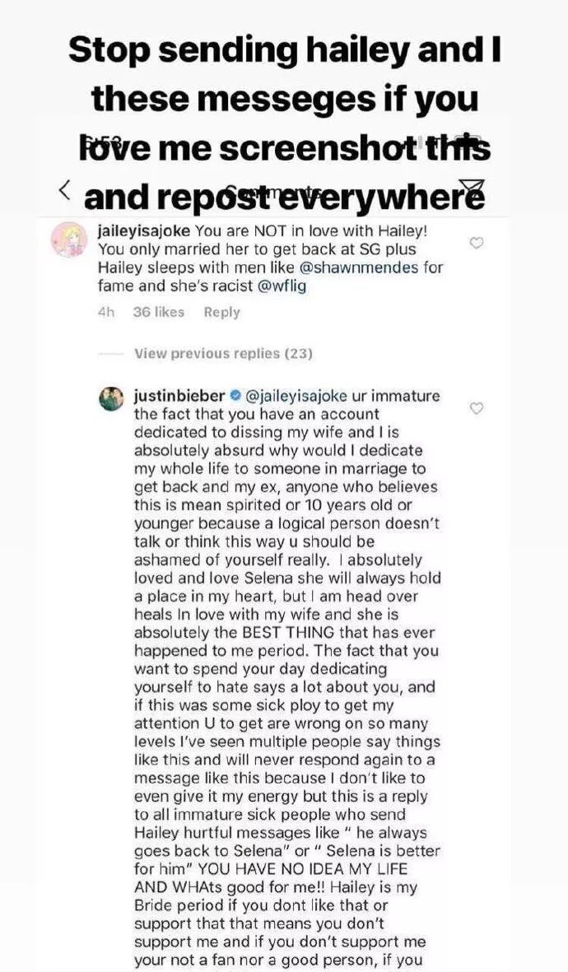Image resolution: width=568 pixels, height=972 pixels.
Task: Tap the back arrow in comments header
Action: coord(65,190)
